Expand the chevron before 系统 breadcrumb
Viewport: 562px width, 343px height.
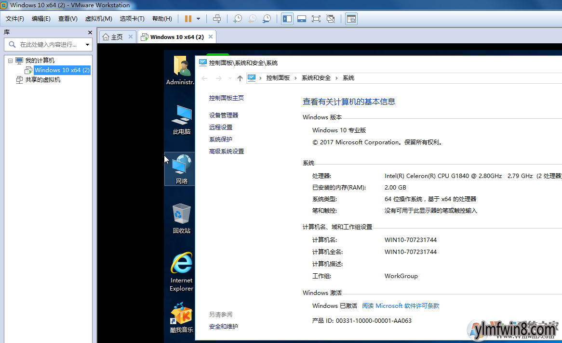coord(336,78)
